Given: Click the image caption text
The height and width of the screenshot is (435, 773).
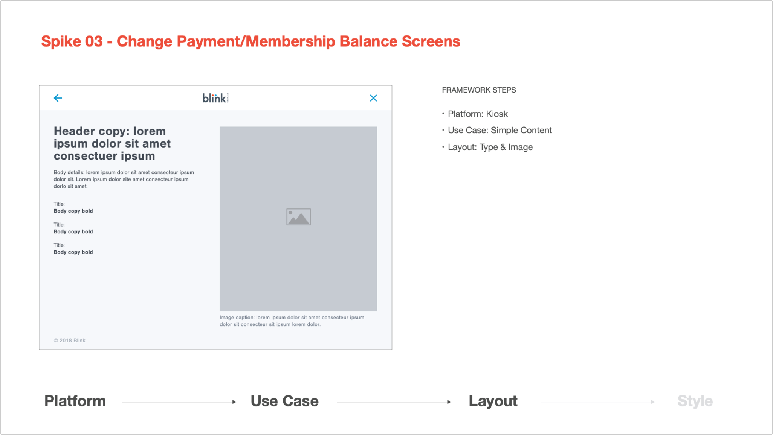Looking at the screenshot, I should (292, 321).
